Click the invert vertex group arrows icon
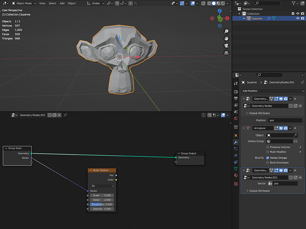Screen dimensions: 306x229 tap(295, 141)
